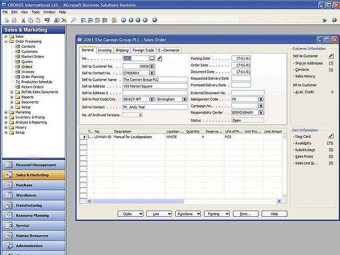
Task: Click the Copy toolbar icon
Action: pos(30,20)
